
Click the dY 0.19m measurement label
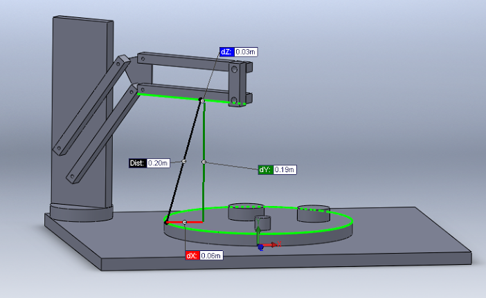278,169
